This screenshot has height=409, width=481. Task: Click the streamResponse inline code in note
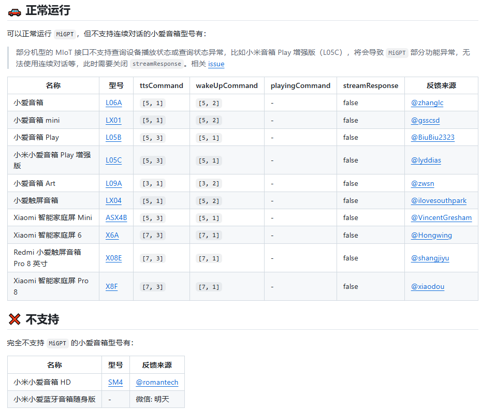point(157,64)
